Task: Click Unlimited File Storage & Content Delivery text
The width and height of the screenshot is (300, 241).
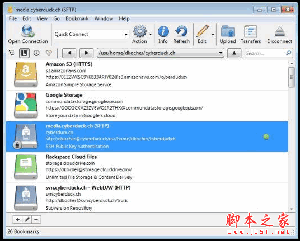Action: (89, 177)
